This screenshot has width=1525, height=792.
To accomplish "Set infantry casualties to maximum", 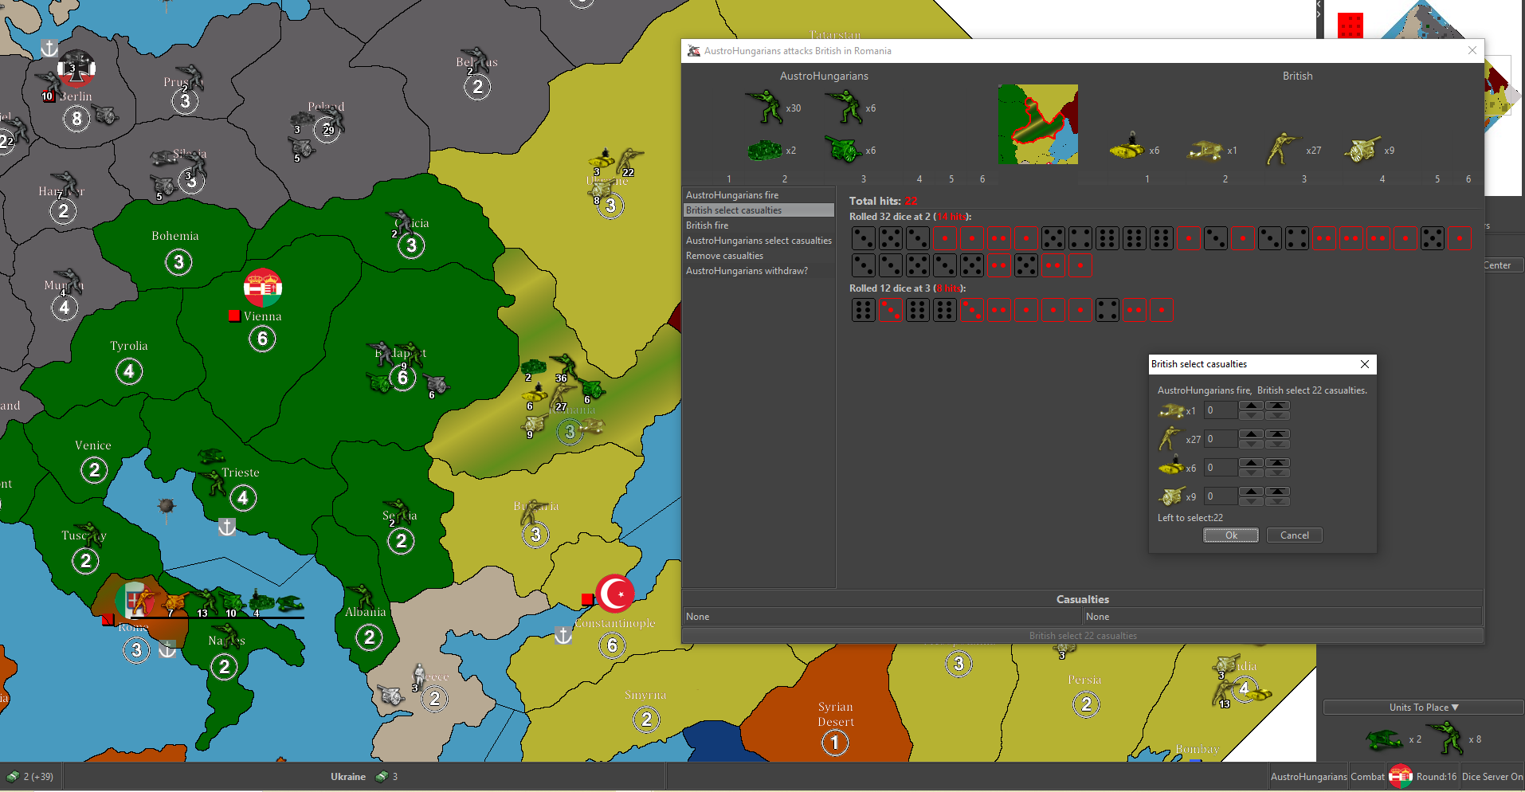I will point(1277,434).
